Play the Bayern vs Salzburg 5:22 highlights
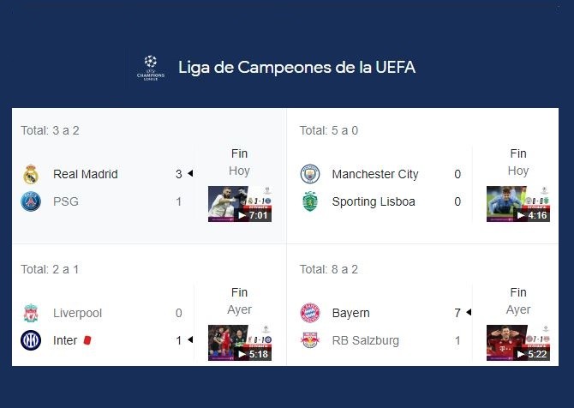Image resolution: width=574 pixels, height=408 pixels. tap(518, 343)
